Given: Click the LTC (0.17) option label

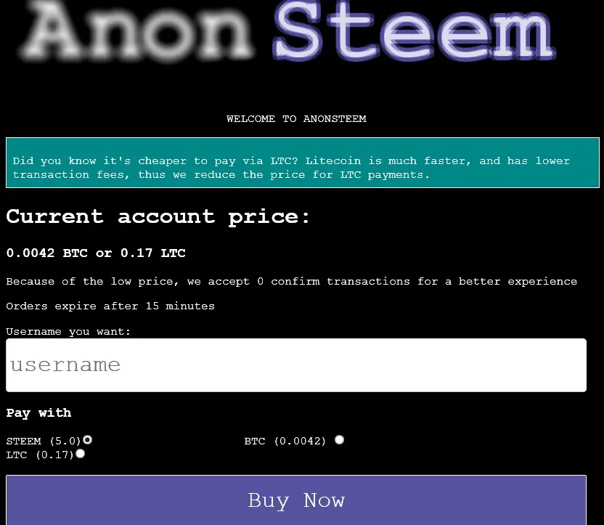Looking at the screenshot, I should point(39,455).
